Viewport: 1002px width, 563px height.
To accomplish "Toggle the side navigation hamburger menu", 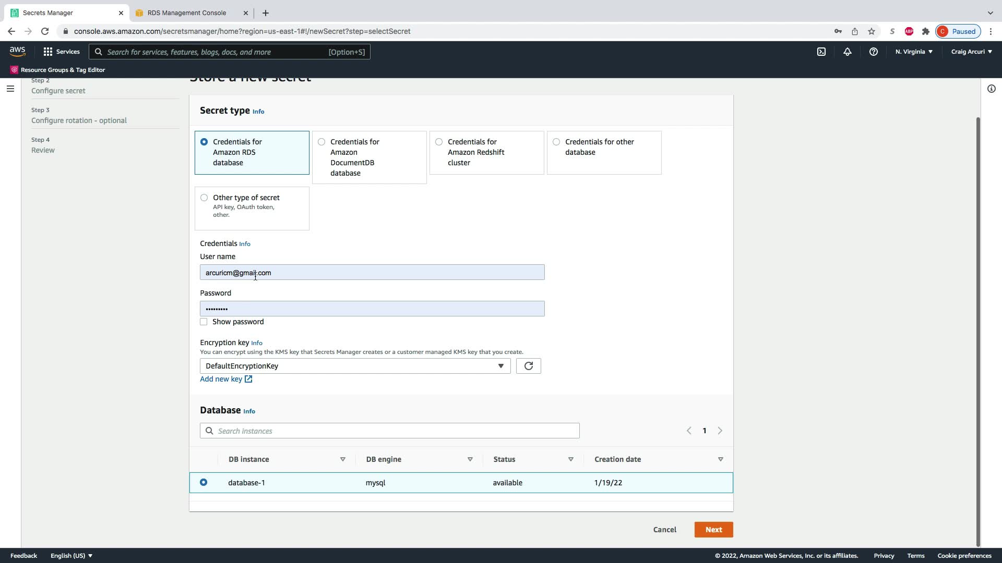I will [x=10, y=89].
